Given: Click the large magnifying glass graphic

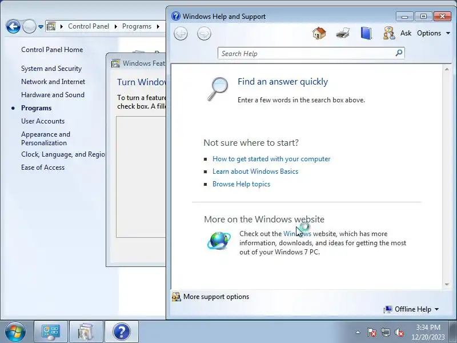Looking at the screenshot, I should pos(218,89).
